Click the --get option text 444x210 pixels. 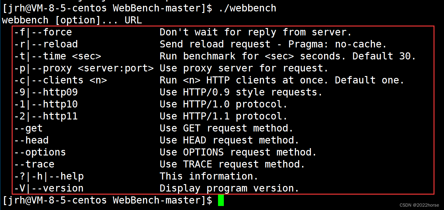click(x=28, y=128)
